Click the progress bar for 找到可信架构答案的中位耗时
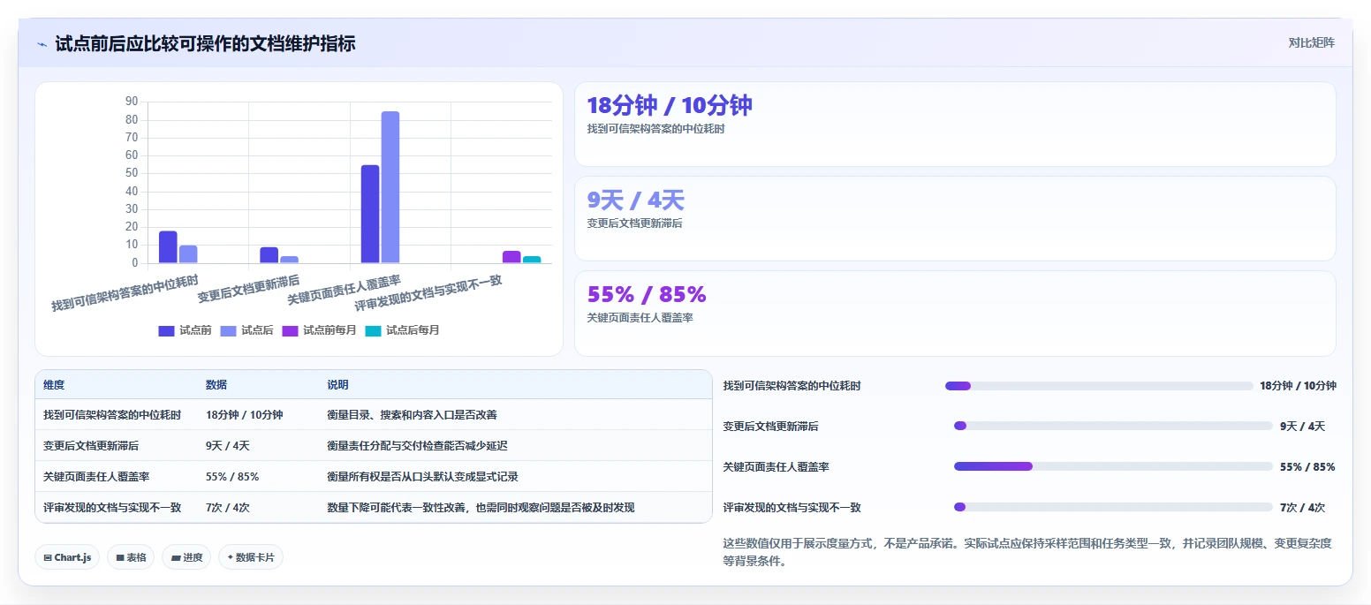Viewport: 1371px width, 605px height. [1099, 386]
